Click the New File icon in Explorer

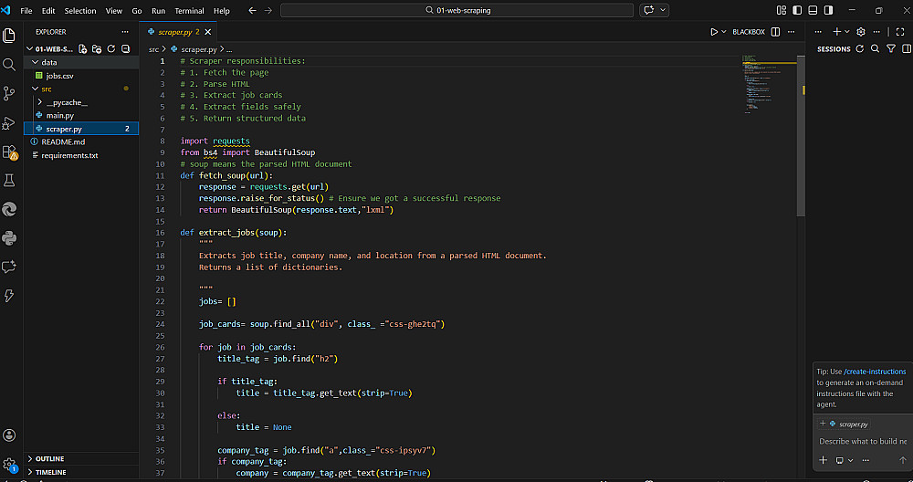83,48
